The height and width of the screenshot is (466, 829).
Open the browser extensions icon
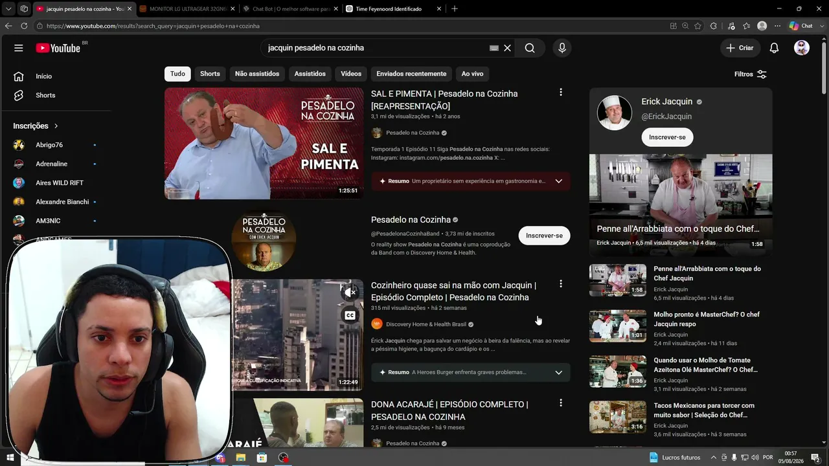point(714,26)
